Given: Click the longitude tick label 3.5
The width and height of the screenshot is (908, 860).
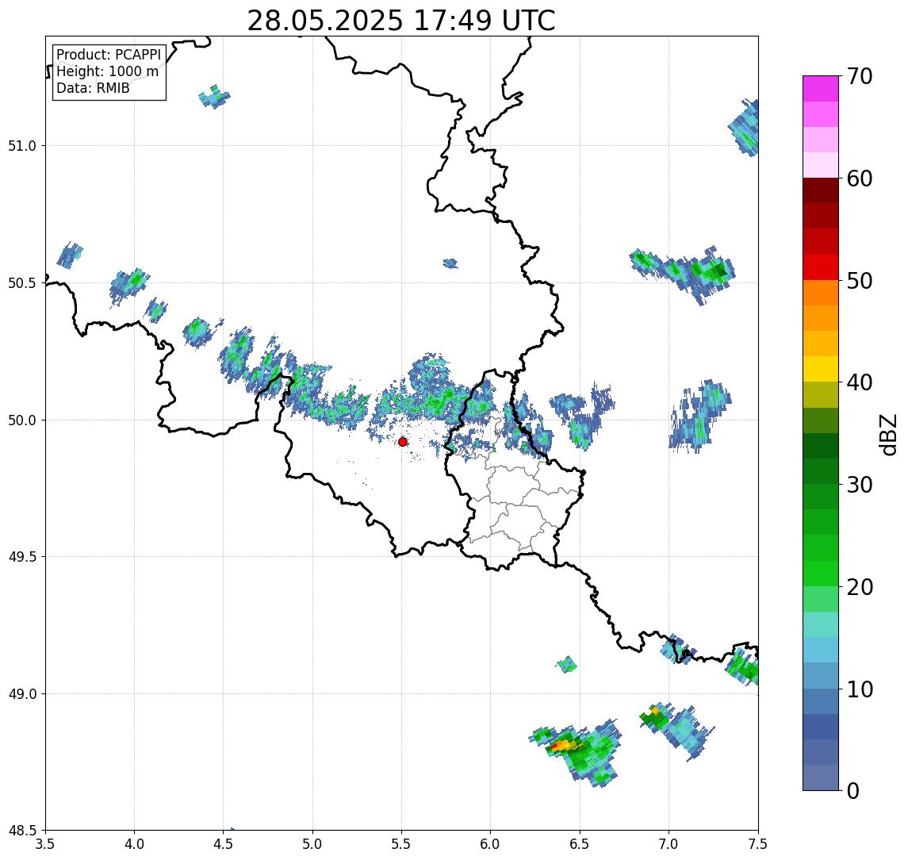Looking at the screenshot, I should click(x=45, y=844).
